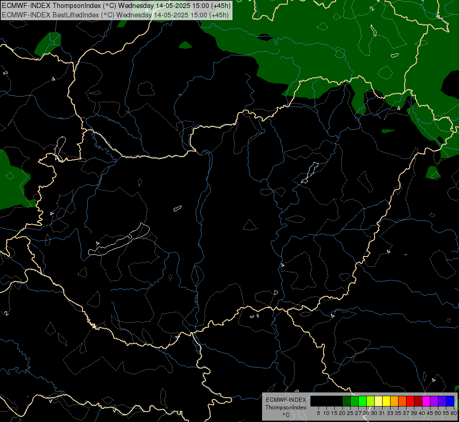Select the magenta 40–45 legend swatch

(x=426, y=401)
